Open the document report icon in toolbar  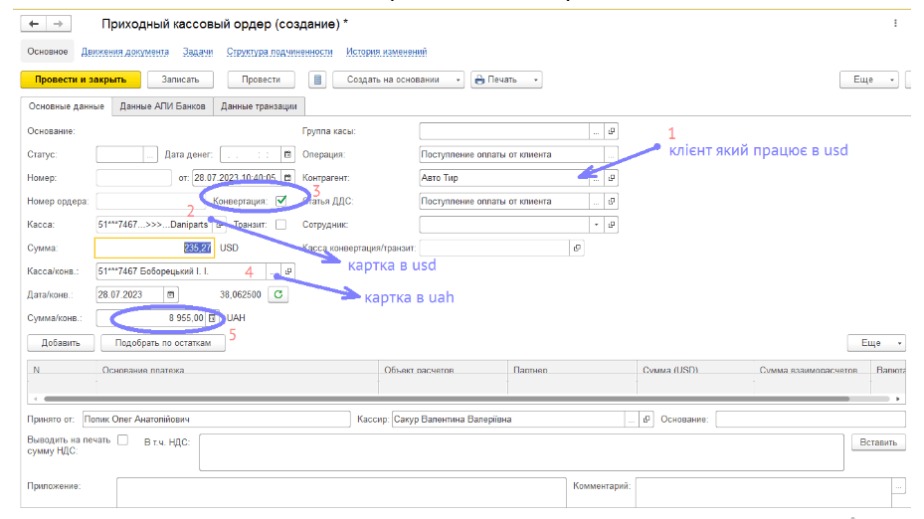[317, 80]
